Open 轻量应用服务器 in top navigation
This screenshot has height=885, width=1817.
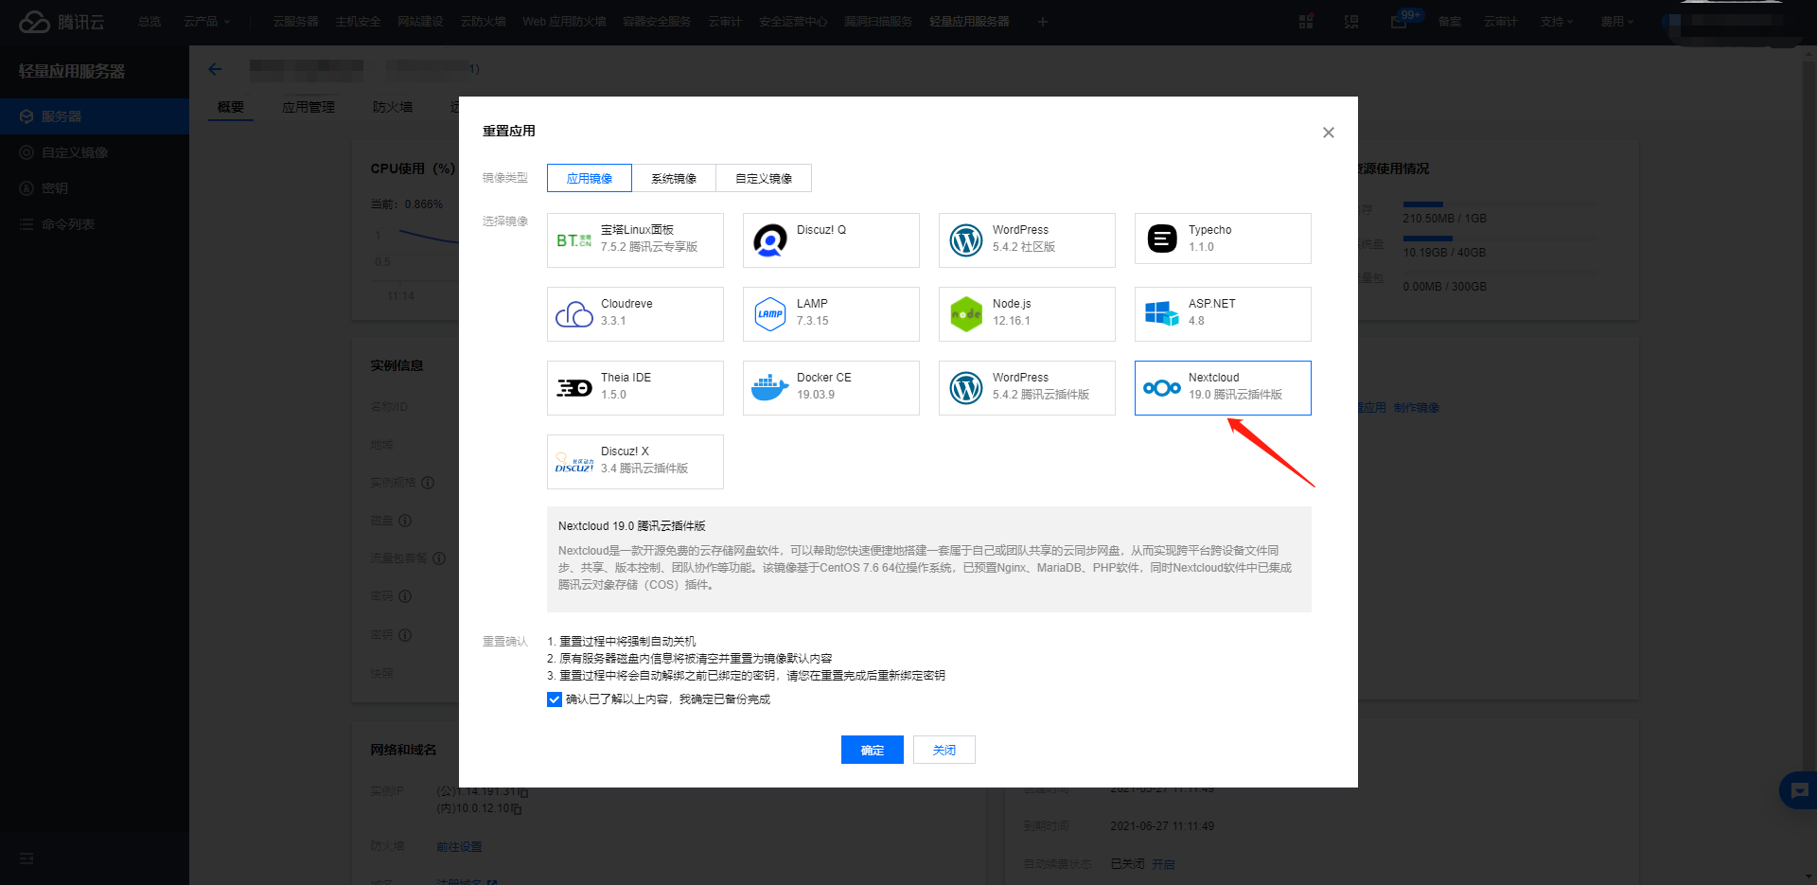tap(969, 22)
